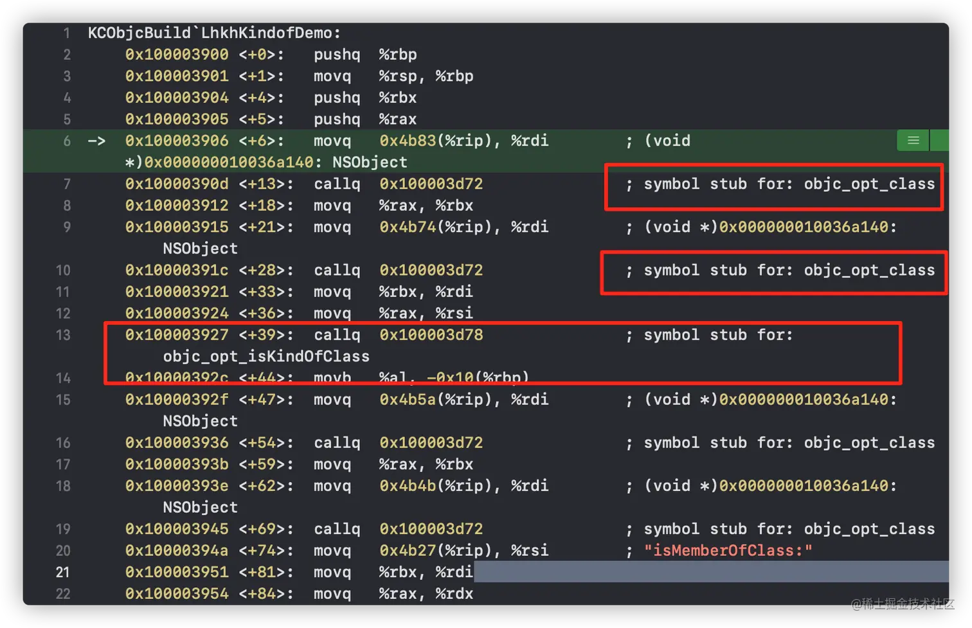Image resolution: width=972 pixels, height=628 pixels.
Task: Click address 0x100003905 pushq %rax line
Action: pos(177,119)
